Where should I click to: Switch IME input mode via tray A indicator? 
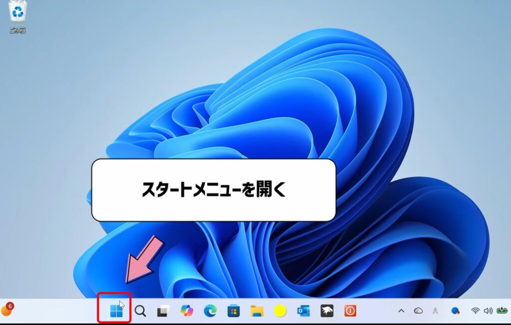[436, 311]
